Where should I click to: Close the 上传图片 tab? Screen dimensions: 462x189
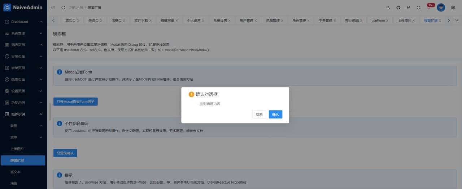click(413, 21)
